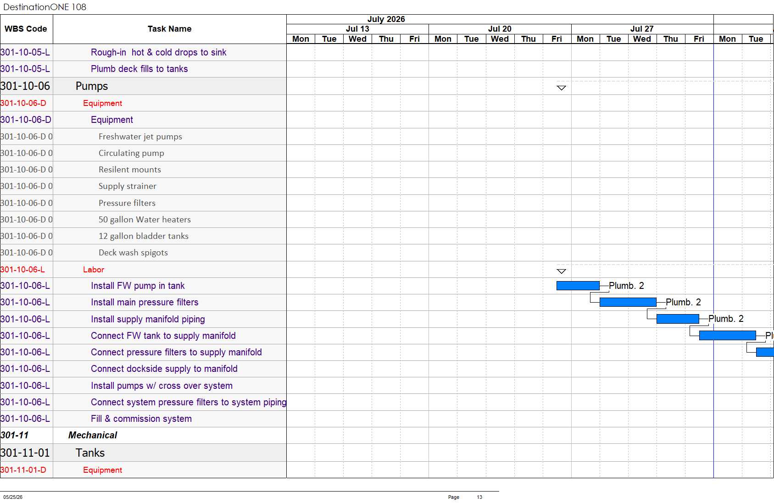This screenshot has width=774, height=503.
Task: Select the Mechanical section row
Action: coord(143,435)
